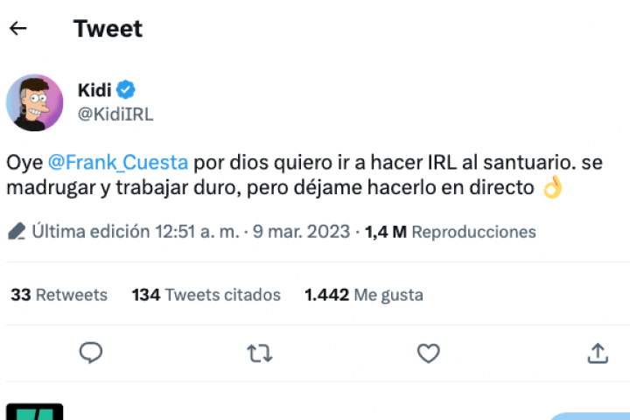The height and width of the screenshot is (420, 630).
Task: Click the green avatar below the tweet
Action: point(35,411)
